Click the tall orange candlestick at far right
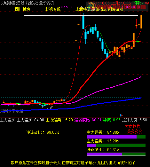This screenshot has height=167, width=150. 141,21
